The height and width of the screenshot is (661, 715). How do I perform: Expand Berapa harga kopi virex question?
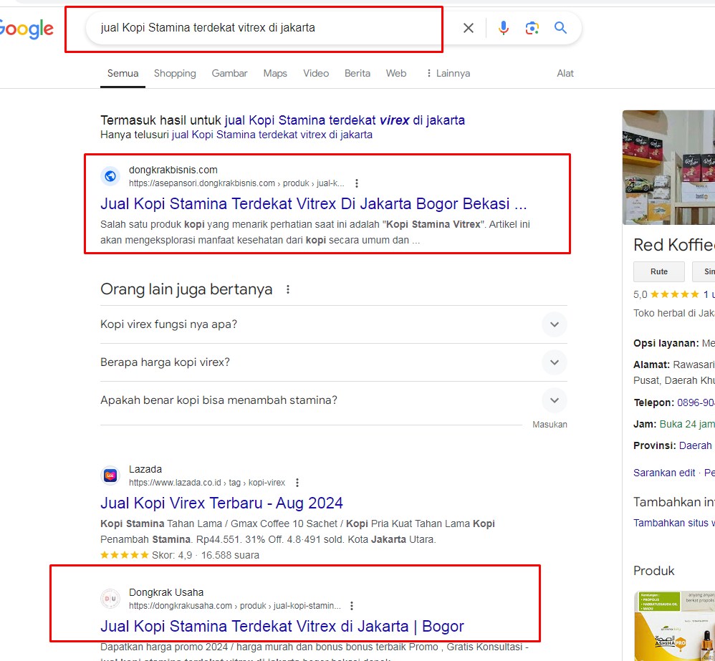coord(333,362)
